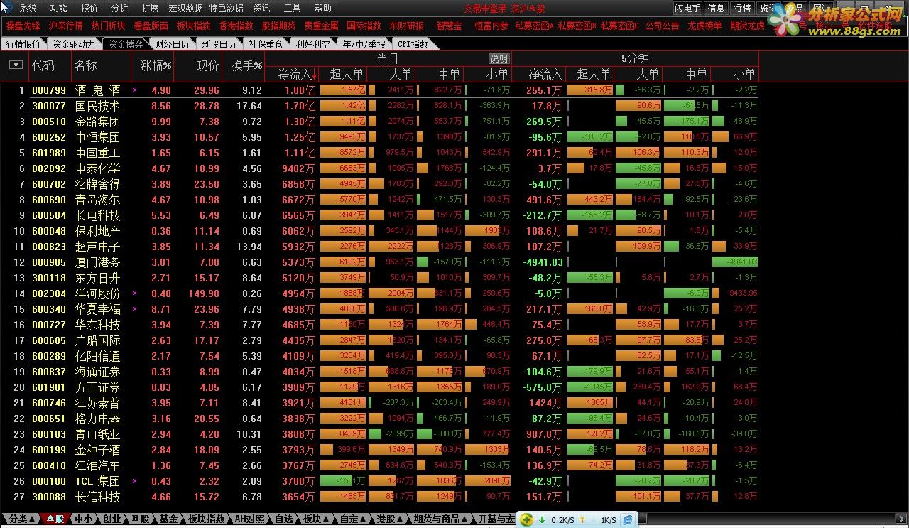The height and width of the screenshot is (528, 909).
Task: Switch to the 财经日历 tab
Action: click(x=171, y=44)
